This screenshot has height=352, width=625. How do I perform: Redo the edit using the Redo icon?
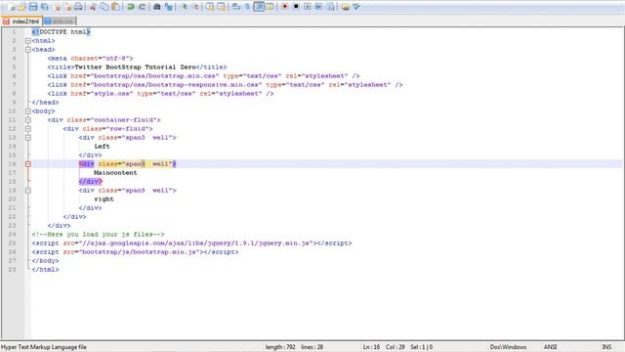click(x=142, y=7)
